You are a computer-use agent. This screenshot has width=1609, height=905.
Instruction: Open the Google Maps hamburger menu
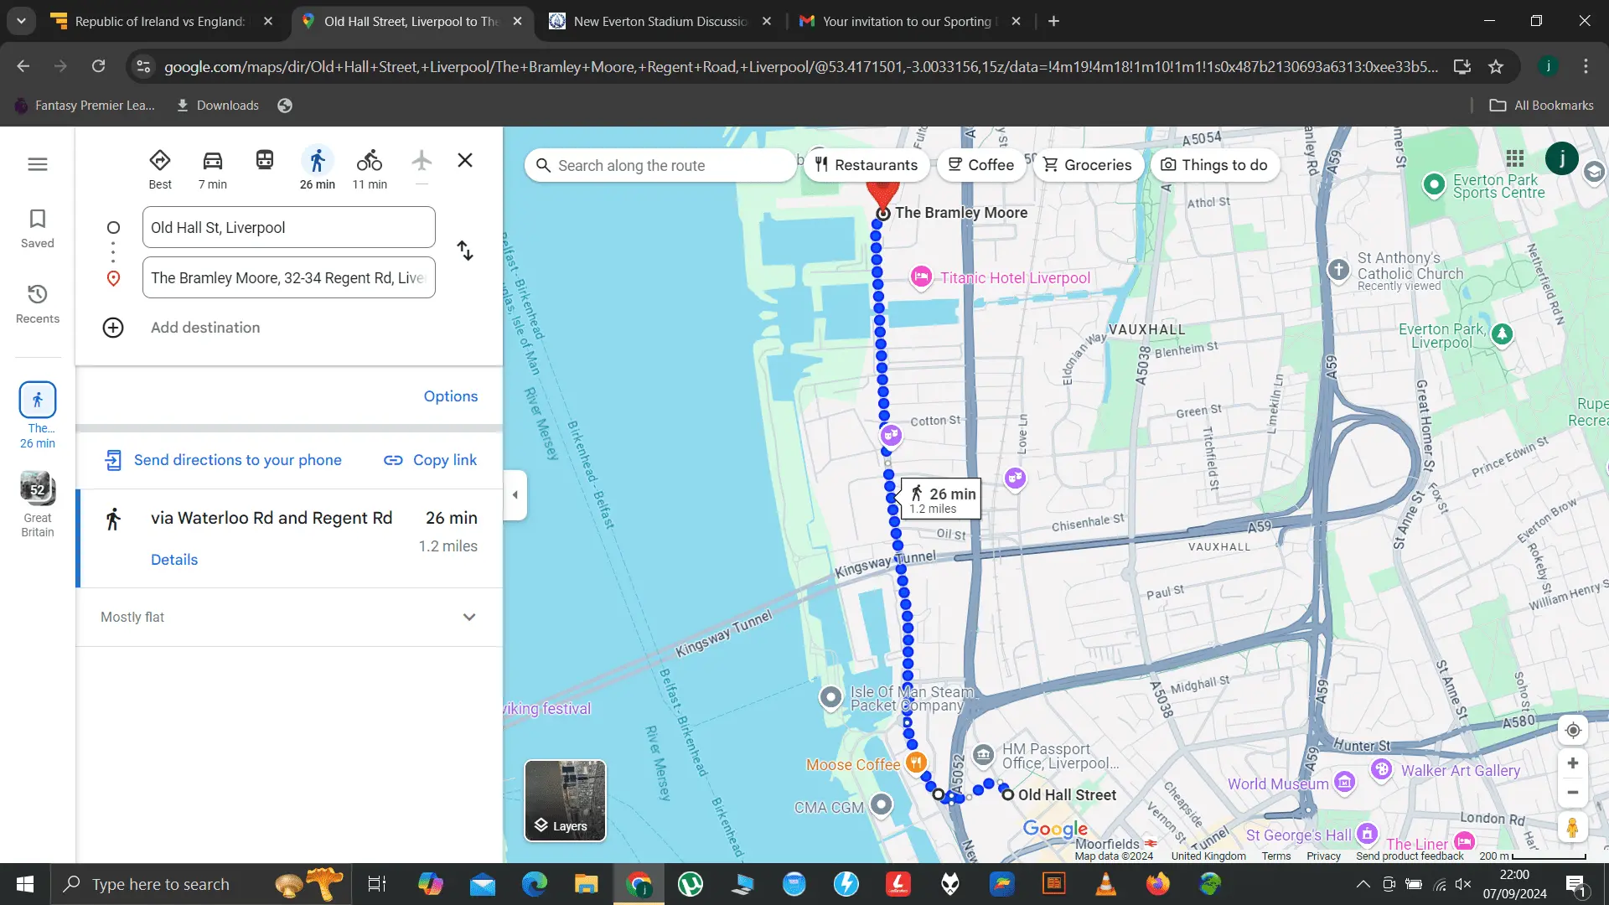38,164
